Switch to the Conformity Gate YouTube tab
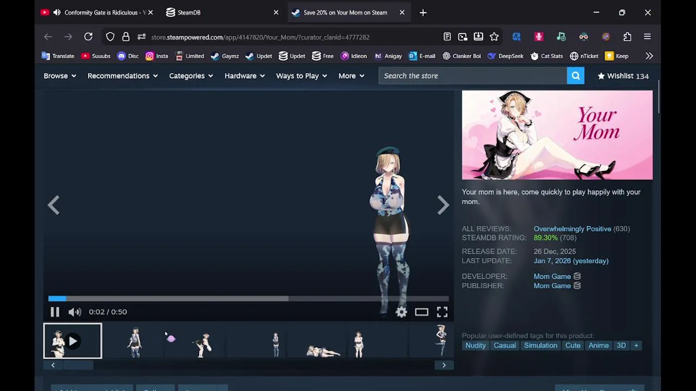696x391 pixels. click(98, 12)
